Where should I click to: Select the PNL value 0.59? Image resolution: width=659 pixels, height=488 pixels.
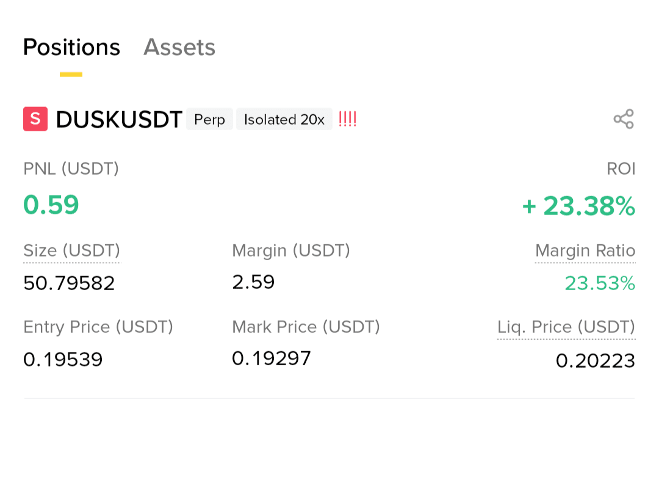tap(51, 205)
